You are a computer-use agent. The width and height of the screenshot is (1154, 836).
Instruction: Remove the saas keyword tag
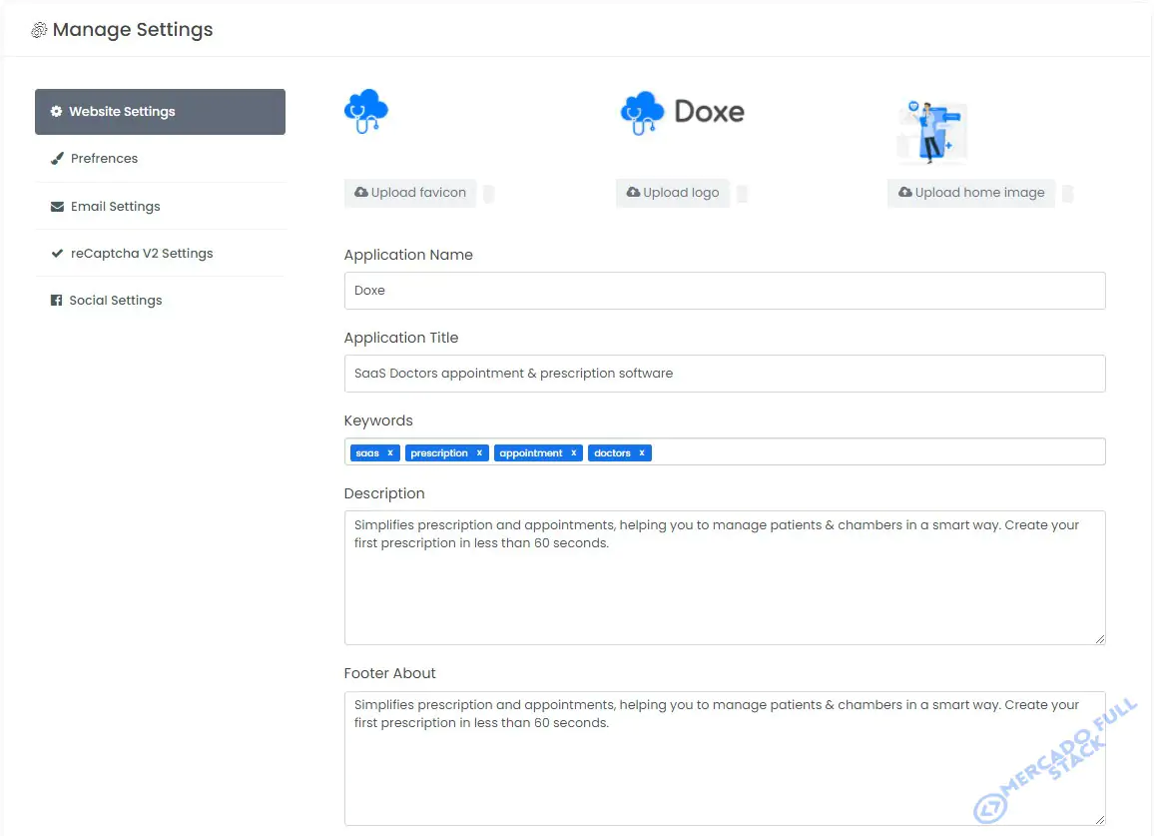390,453
